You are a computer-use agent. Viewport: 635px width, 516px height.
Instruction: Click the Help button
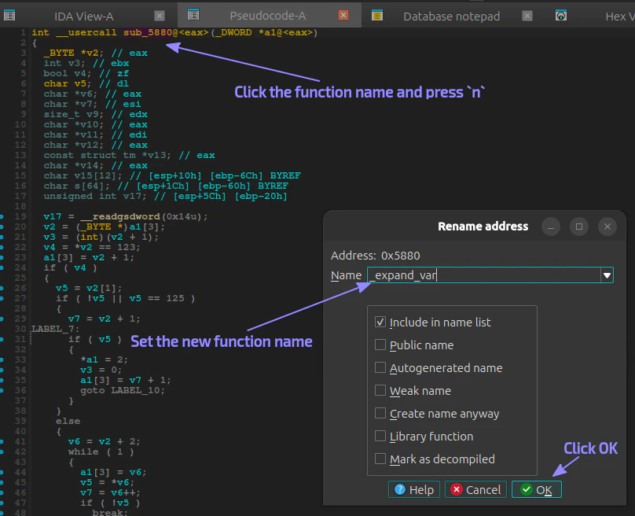pyautogui.click(x=414, y=490)
